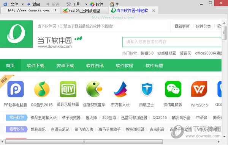Click hot search 爱奇艺
This screenshot has width=228, height=145.
185,53
